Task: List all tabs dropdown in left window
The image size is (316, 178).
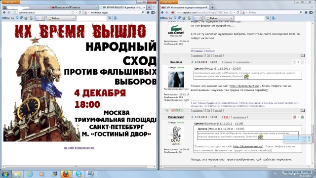Action: click(154, 7)
